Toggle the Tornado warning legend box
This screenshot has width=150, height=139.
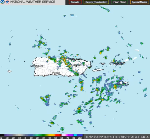[75, 2]
